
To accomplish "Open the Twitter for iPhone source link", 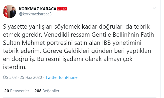I will point(61,77).
